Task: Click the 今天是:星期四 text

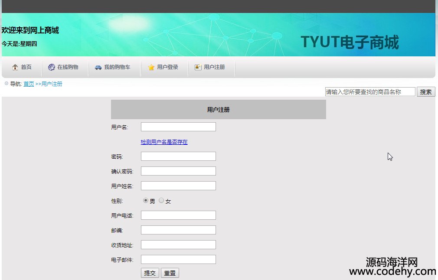Action: [19, 44]
